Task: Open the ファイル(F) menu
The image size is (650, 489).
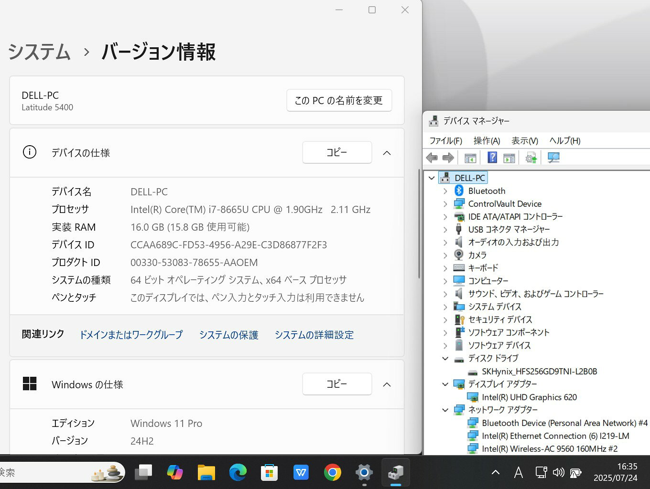Action: [445, 140]
